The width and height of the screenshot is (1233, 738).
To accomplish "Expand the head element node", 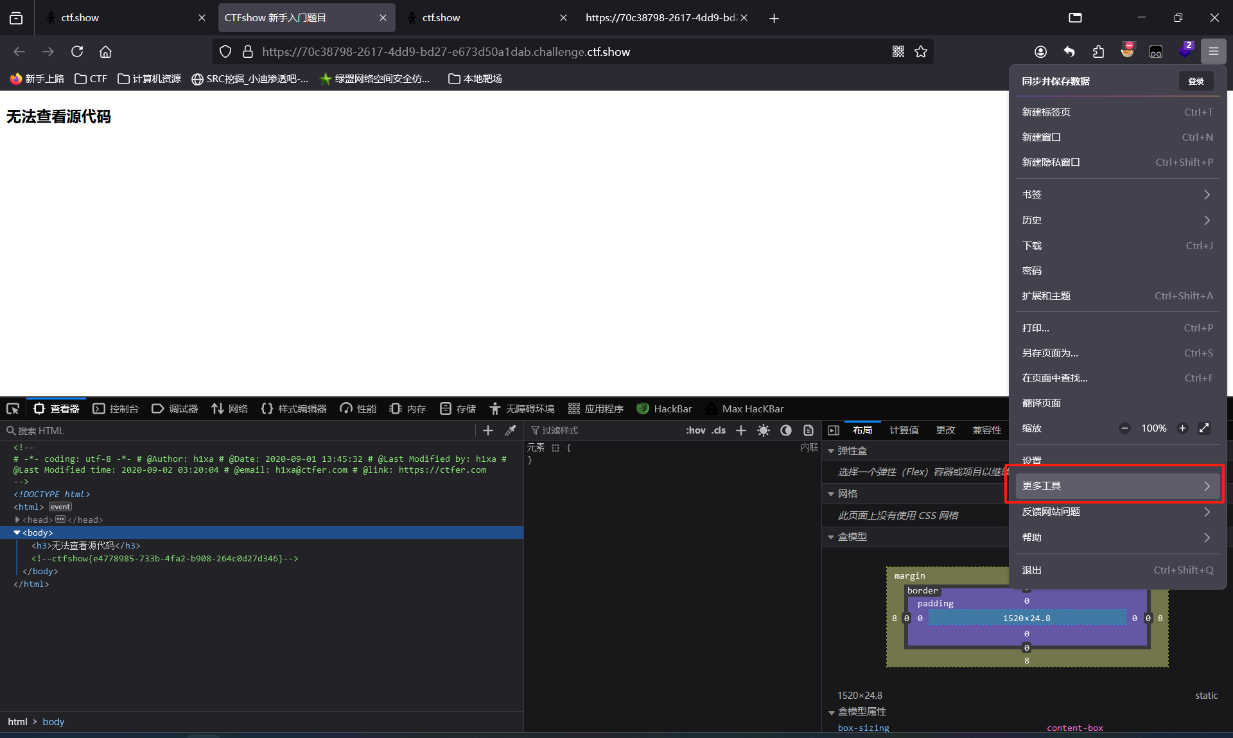I will click(17, 520).
